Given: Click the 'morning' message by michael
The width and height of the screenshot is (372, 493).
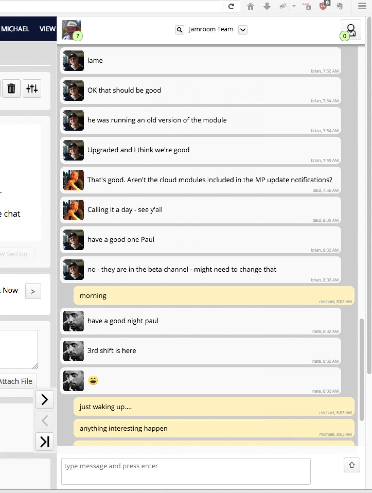Looking at the screenshot, I should pos(214,296).
